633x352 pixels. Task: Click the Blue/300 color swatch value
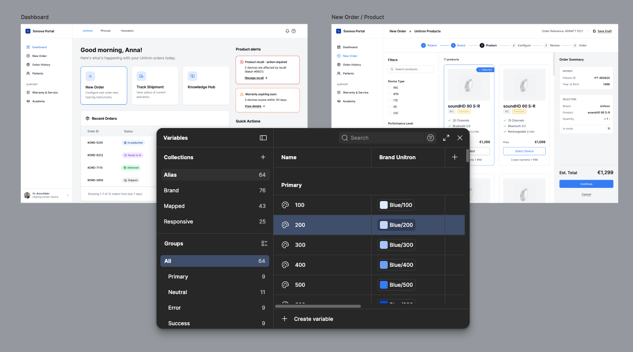tap(396, 245)
